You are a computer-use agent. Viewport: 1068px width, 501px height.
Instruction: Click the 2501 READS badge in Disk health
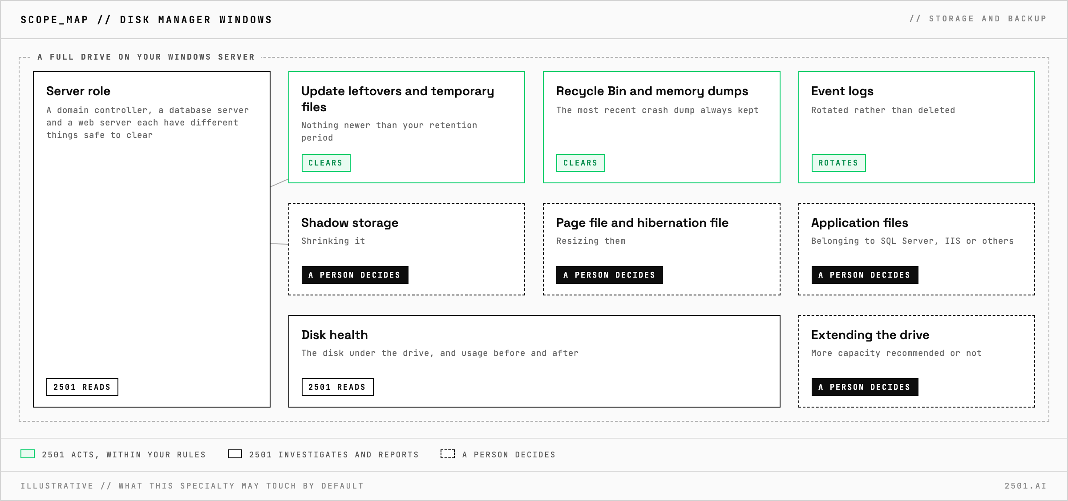click(337, 387)
